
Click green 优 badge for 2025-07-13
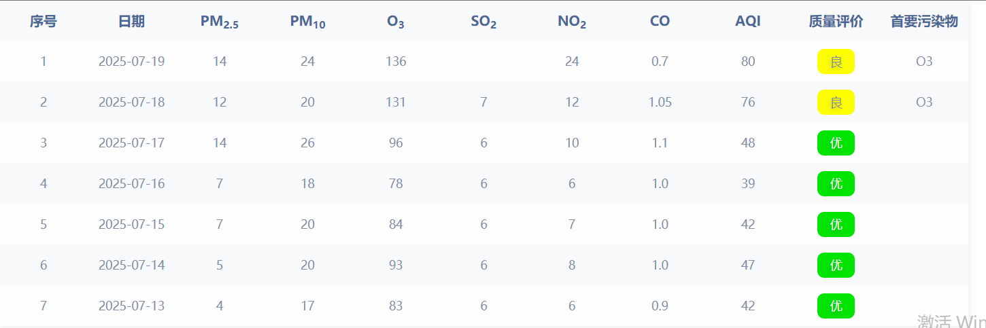[836, 306]
